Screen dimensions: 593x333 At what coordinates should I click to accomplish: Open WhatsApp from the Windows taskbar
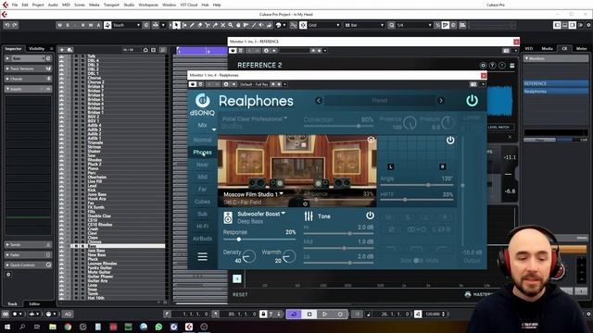158,327
